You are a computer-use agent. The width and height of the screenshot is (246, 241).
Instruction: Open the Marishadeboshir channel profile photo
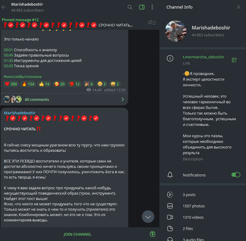(x=176, y=31)
